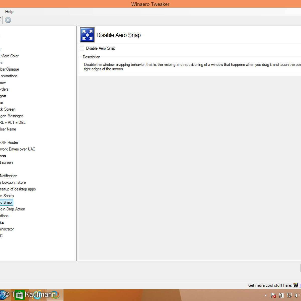Open the Help menu

point(9,12)
